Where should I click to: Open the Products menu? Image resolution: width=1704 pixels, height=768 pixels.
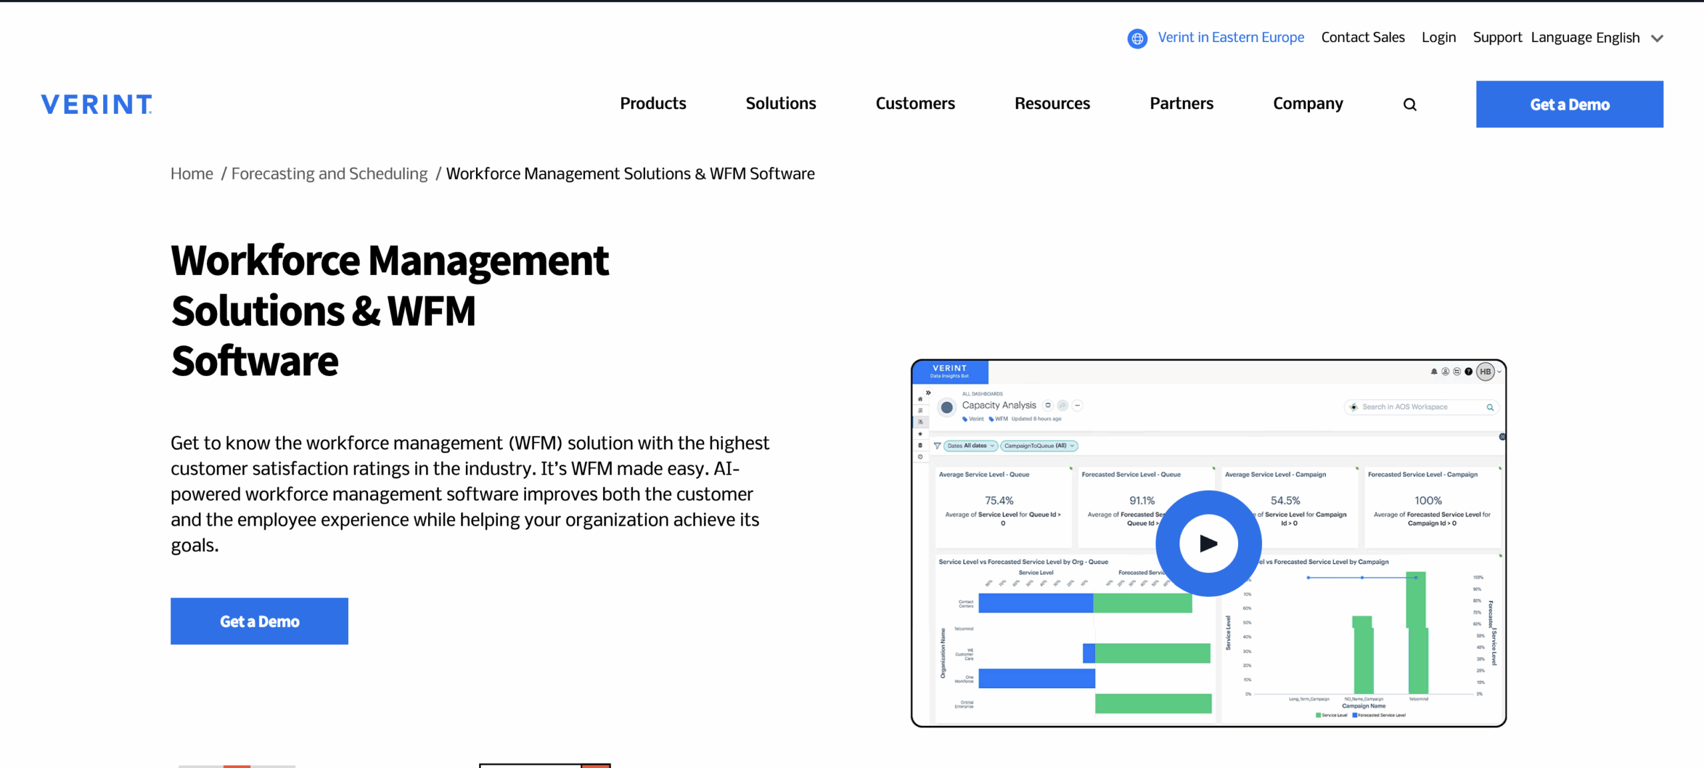pyautogui.click(x=652, y=103)
